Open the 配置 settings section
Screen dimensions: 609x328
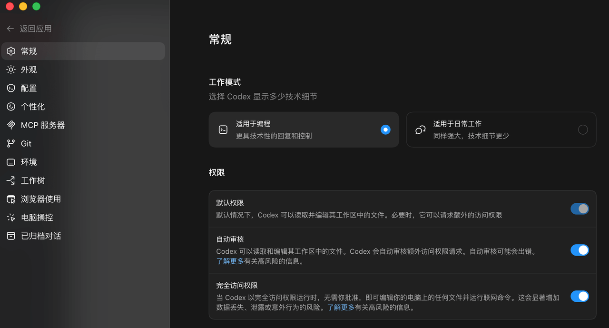[x=83, y=88]
